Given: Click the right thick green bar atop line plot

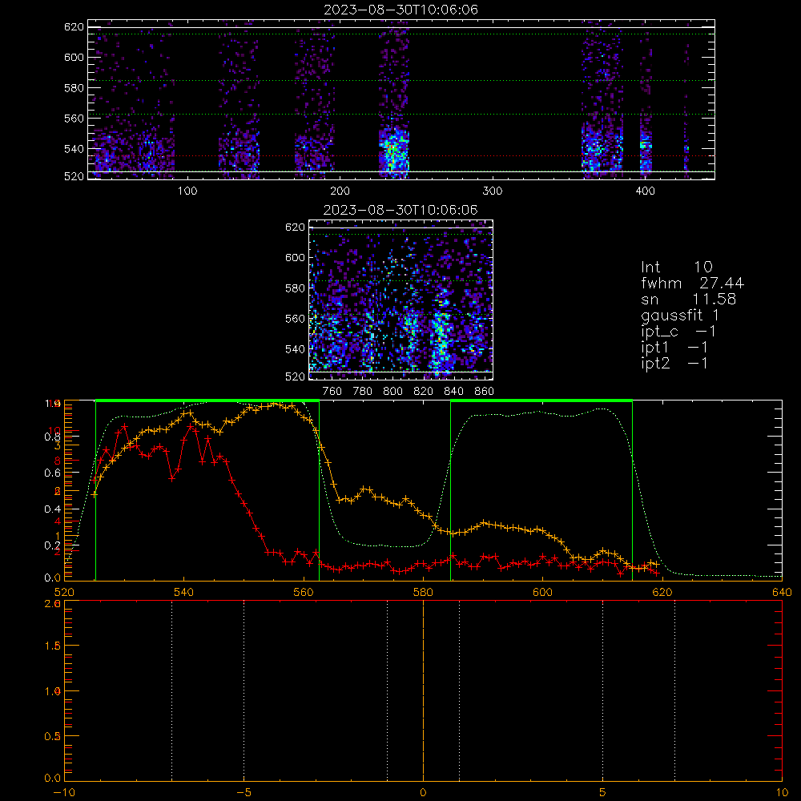Looking at the screenshot, I should point(541,401).
